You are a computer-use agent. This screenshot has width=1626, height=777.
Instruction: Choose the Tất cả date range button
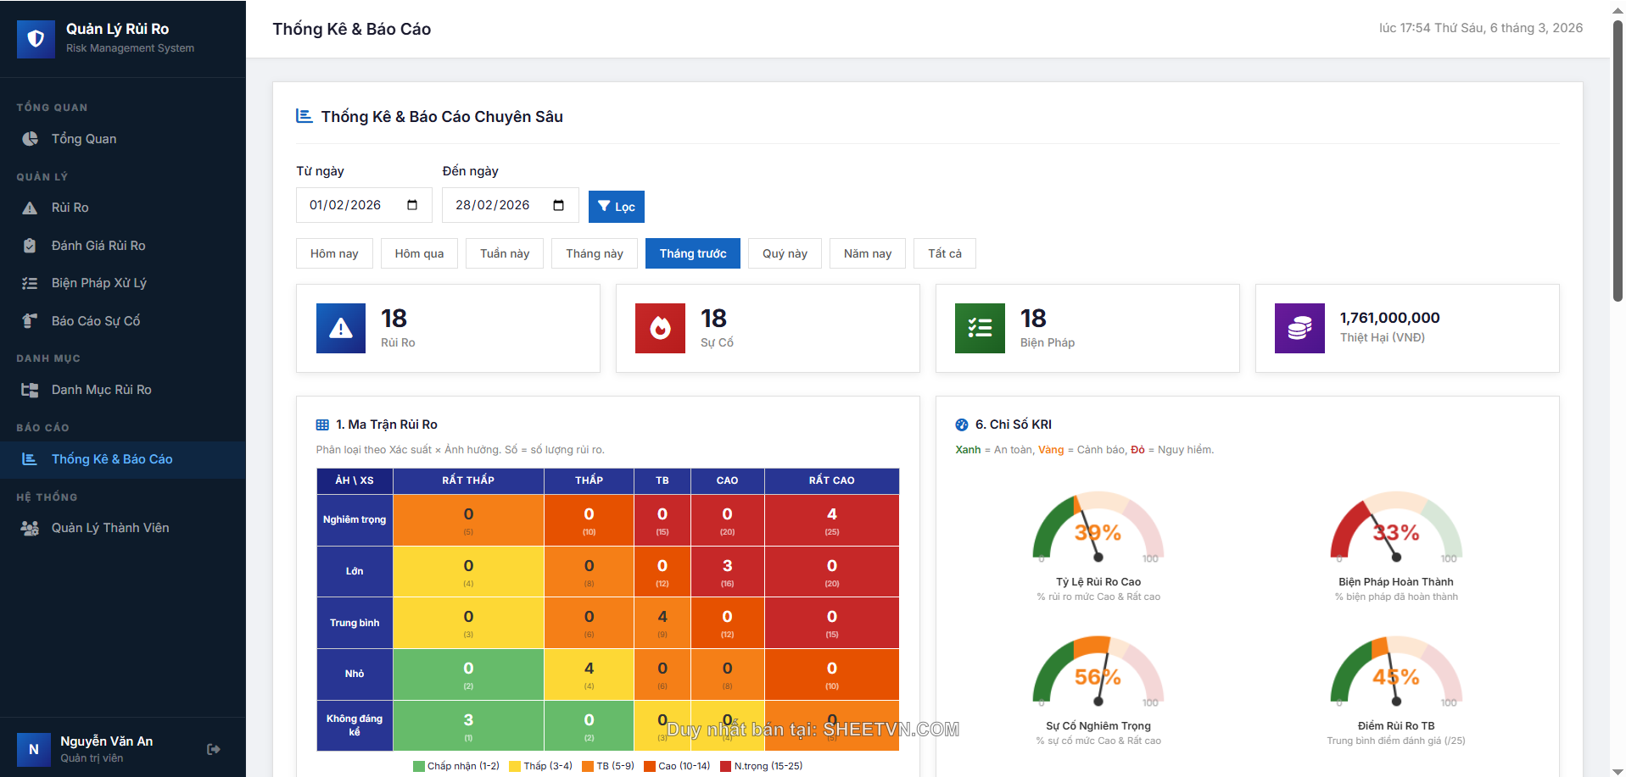point(944,253)
